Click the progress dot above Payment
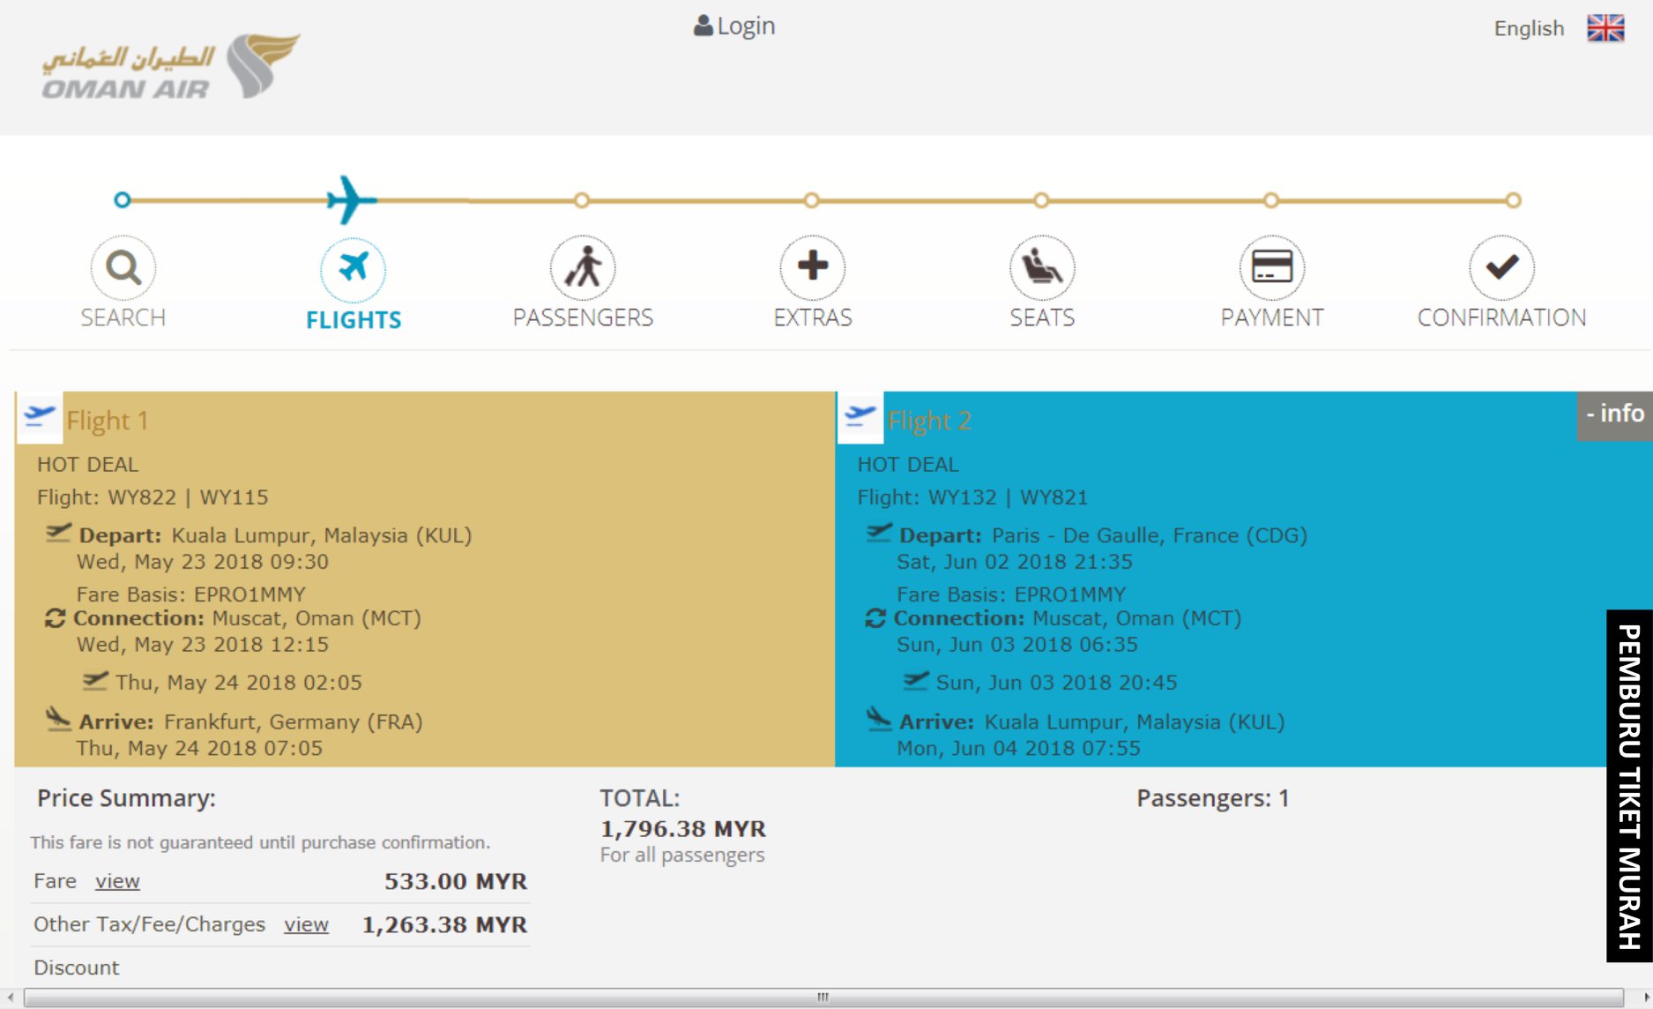The image size is (1653, 1009). 1271,200
